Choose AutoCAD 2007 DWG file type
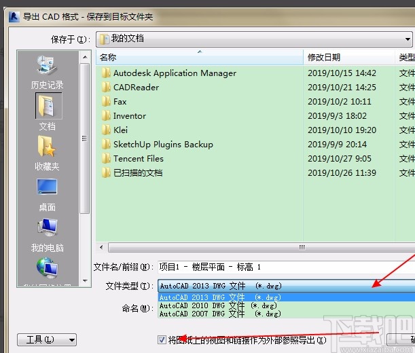This screenshot has height=353, width=415. pyautogui.click(x=287, y=314)
